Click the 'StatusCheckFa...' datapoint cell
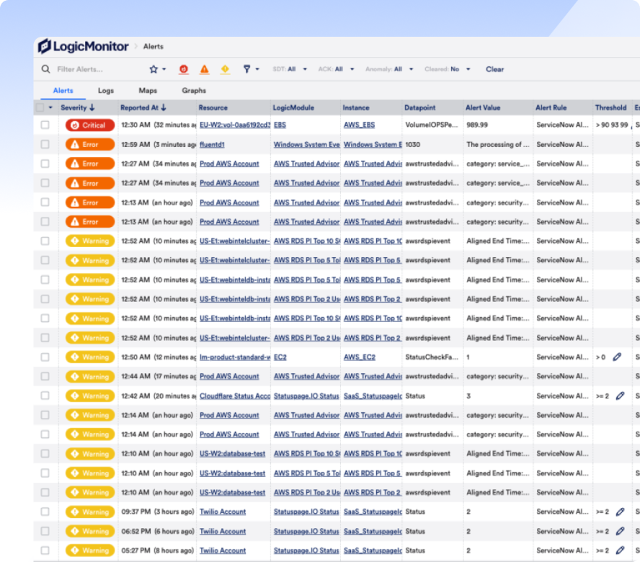 [x=432, y=357]
